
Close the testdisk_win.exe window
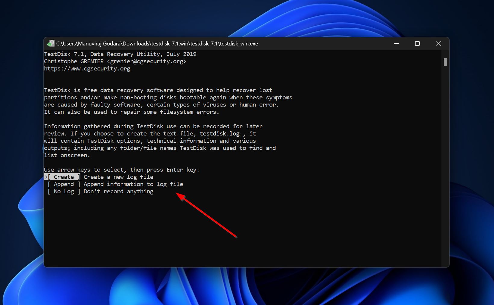439,44
